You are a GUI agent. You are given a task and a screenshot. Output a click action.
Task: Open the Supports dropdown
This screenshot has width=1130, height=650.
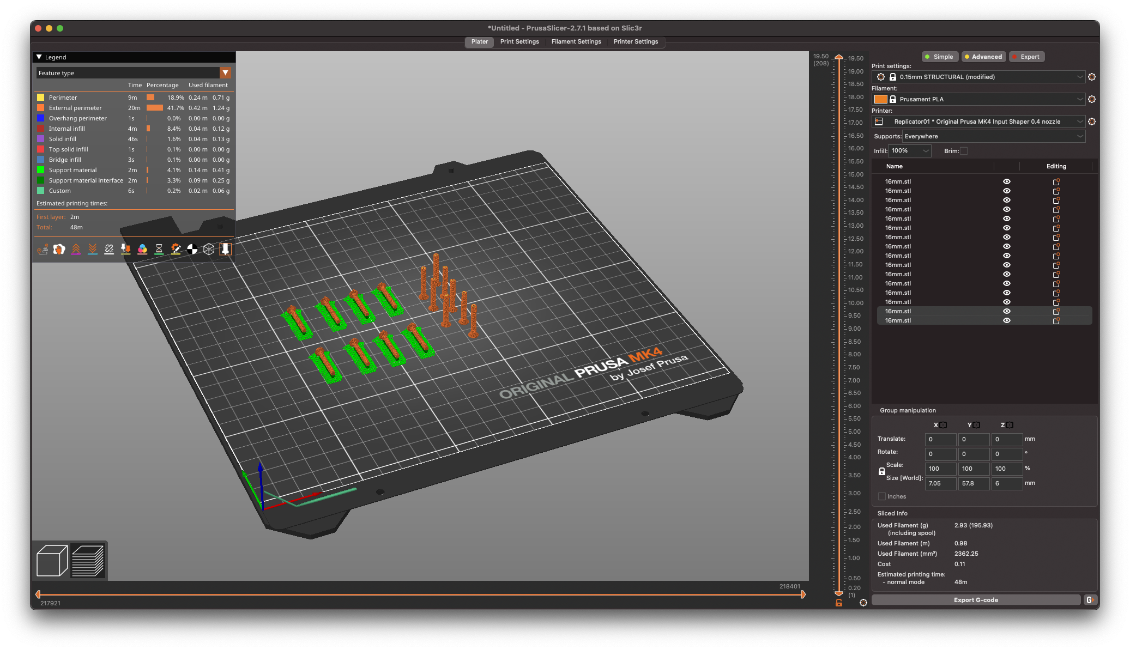(x=993, y=136)
